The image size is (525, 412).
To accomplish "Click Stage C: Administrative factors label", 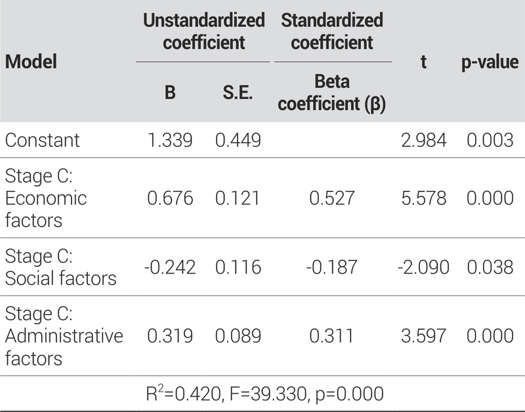I will click(x=64, y=337).
